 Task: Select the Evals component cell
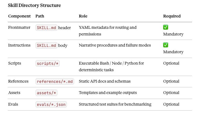click(x=13, y=104)
